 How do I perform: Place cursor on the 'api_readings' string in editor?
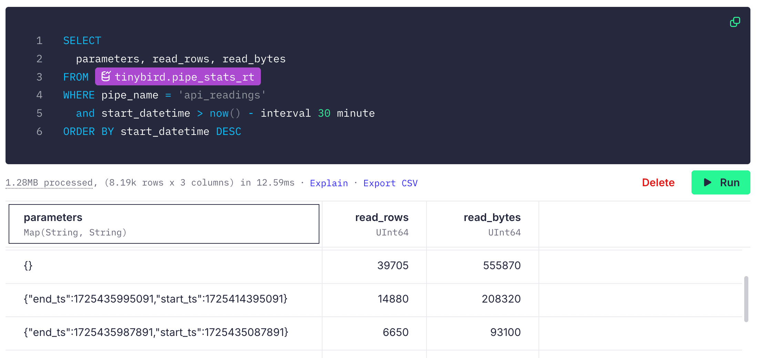tap(222, 95)
